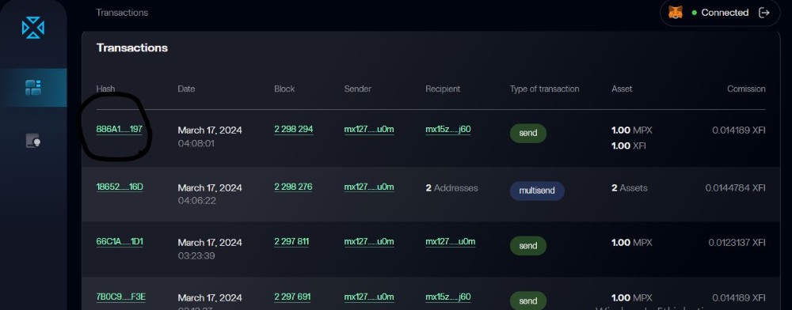The image size is (792, 310).
Task: Open block 2 298 276
Action: [293, 187]
